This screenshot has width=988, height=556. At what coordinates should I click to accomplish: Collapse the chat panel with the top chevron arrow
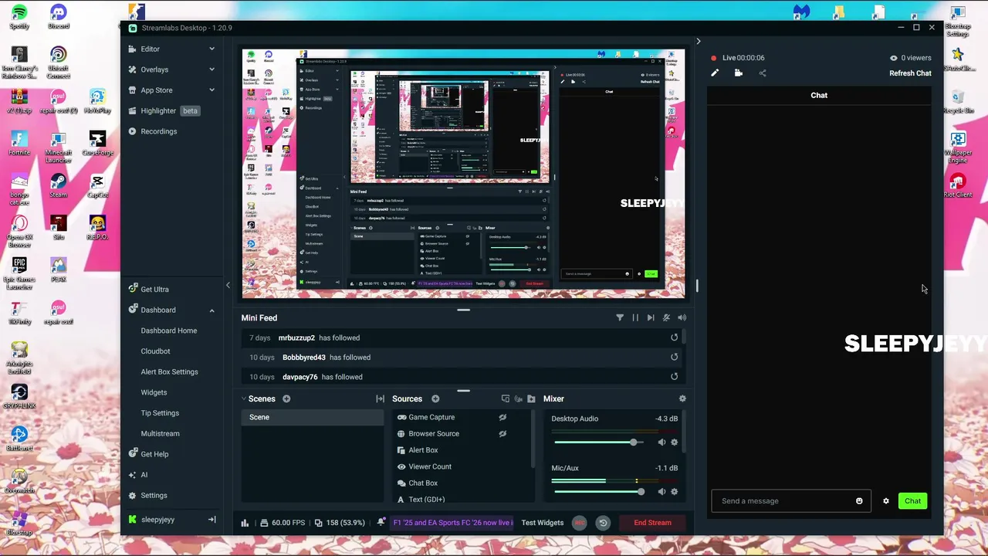[699, 42]
